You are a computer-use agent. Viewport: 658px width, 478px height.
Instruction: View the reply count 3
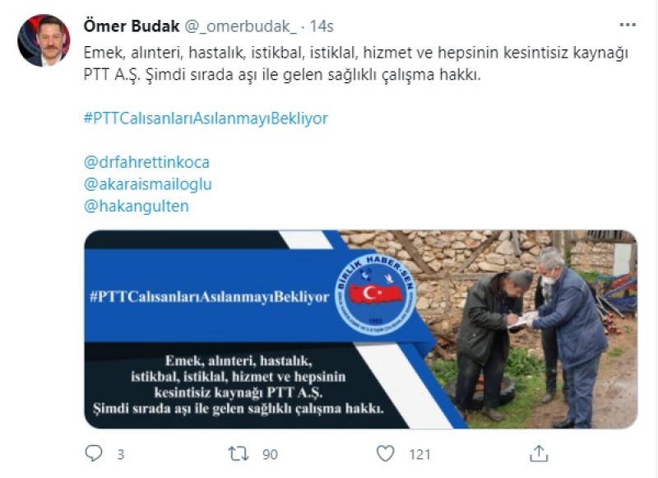(x=121, y=454)
